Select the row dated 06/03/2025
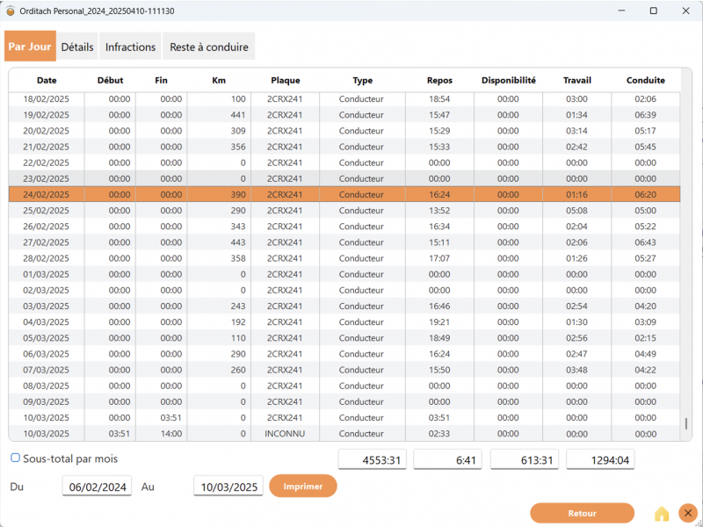Screen dimensions: 703x527 pos(344,354)
